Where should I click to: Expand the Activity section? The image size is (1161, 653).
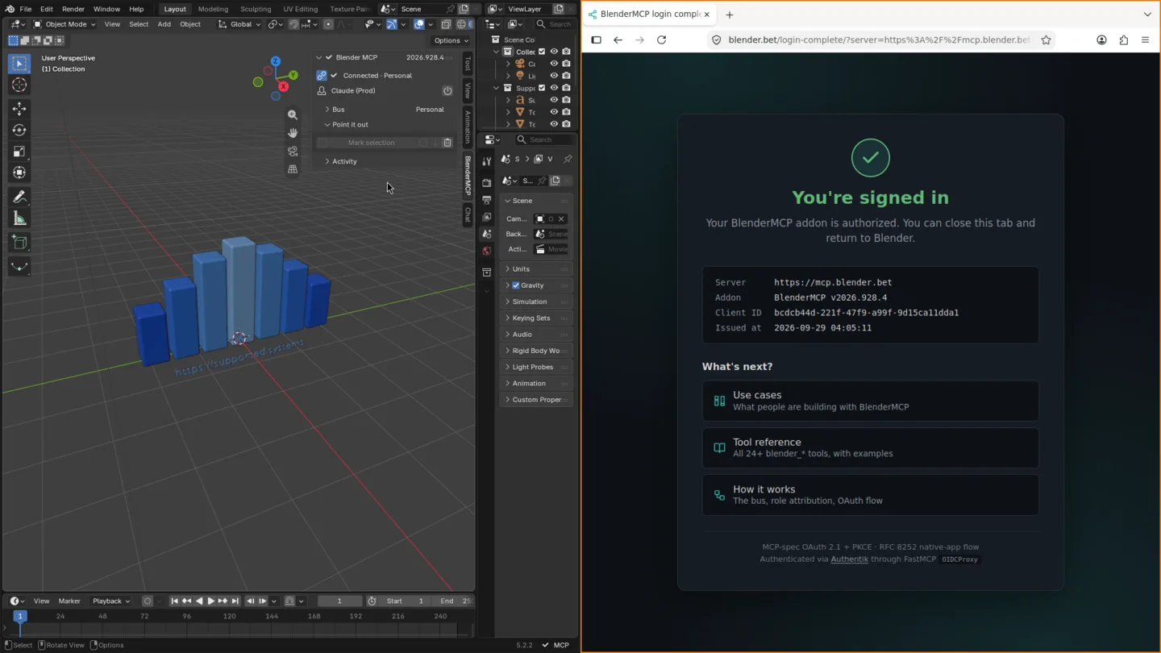[x=344, y=161]
